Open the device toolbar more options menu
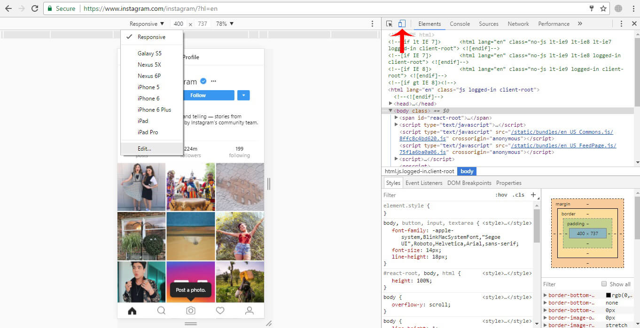The height and width of the screenshot is (328, 640). tap(373, 23)
